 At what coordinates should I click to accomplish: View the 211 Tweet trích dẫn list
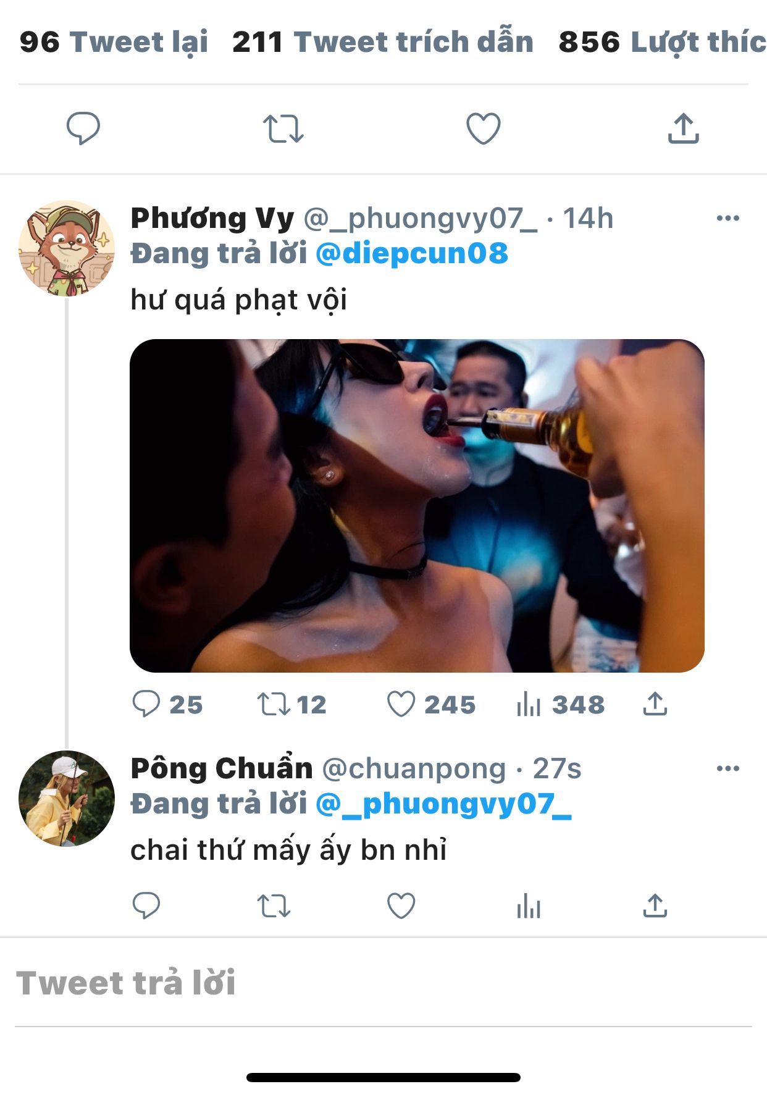[x=383, y=42]
